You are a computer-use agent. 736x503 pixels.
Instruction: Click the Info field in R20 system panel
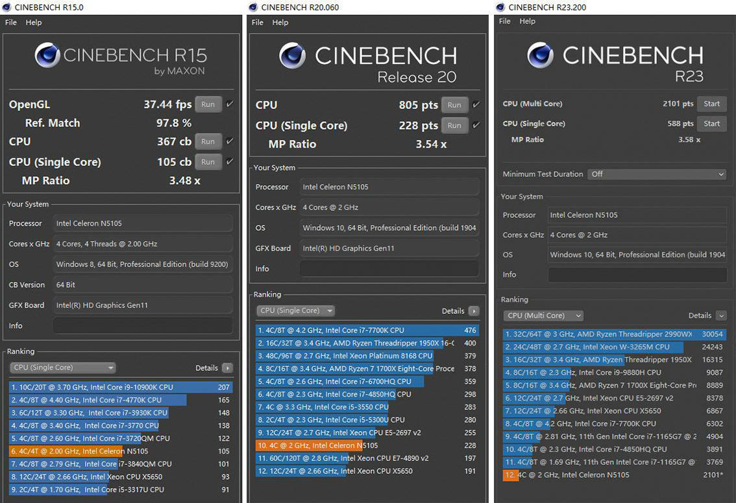(389, 268)
